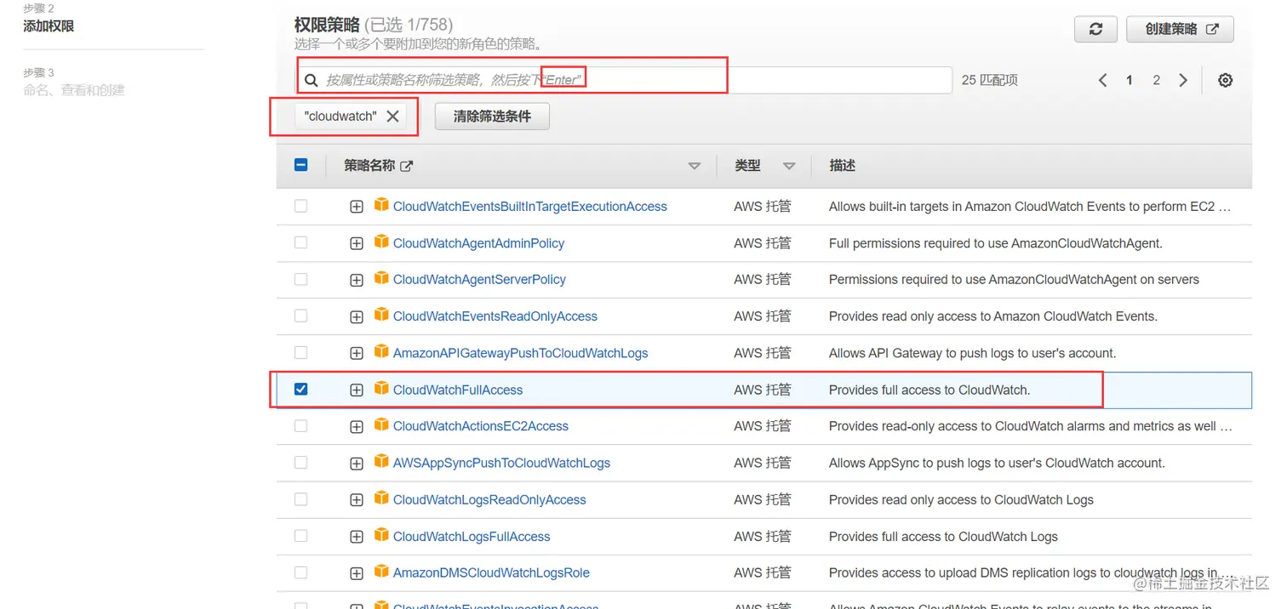Check CloudWatchActionsEC2Access checkbox
The image size is (1287, 609).
[x=300, y=425]
